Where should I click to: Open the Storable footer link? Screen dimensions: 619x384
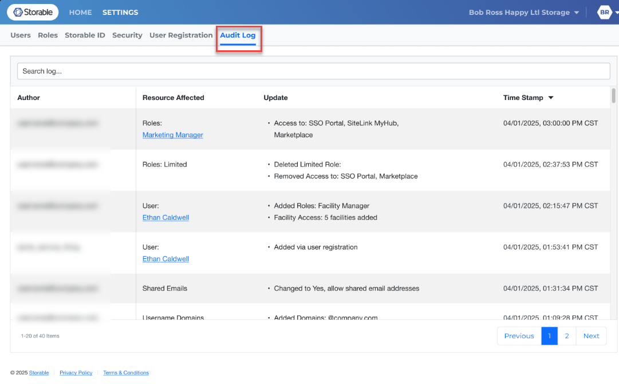[39, 373]
